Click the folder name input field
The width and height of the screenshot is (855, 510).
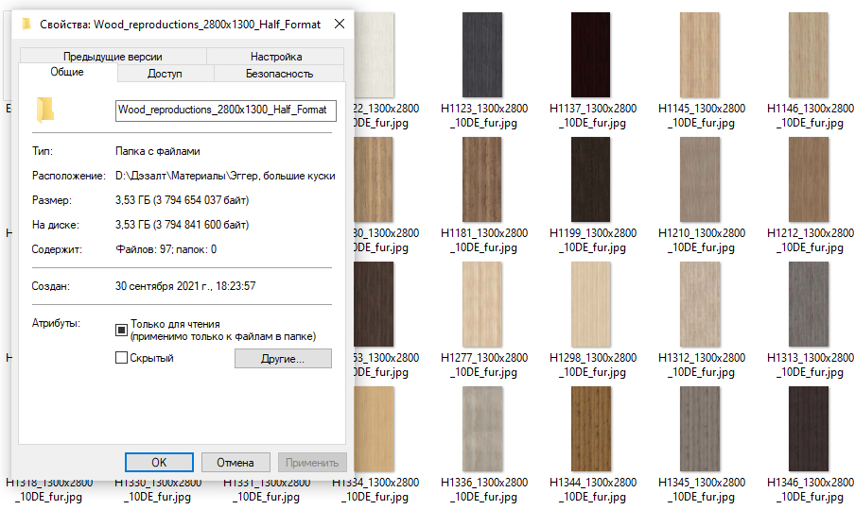[x=225, y=110]
